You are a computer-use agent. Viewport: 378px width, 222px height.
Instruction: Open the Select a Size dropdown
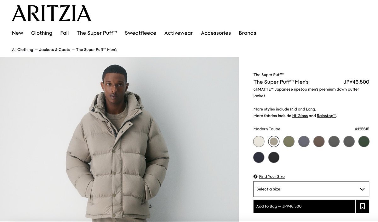click(x=311, y=189)
